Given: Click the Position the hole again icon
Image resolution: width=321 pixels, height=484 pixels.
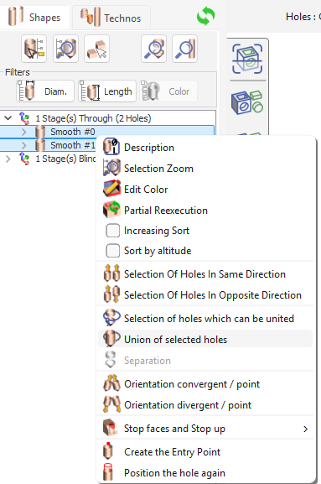Looking at the screenshot, I should pyautogui.click(x=108, y=472).
